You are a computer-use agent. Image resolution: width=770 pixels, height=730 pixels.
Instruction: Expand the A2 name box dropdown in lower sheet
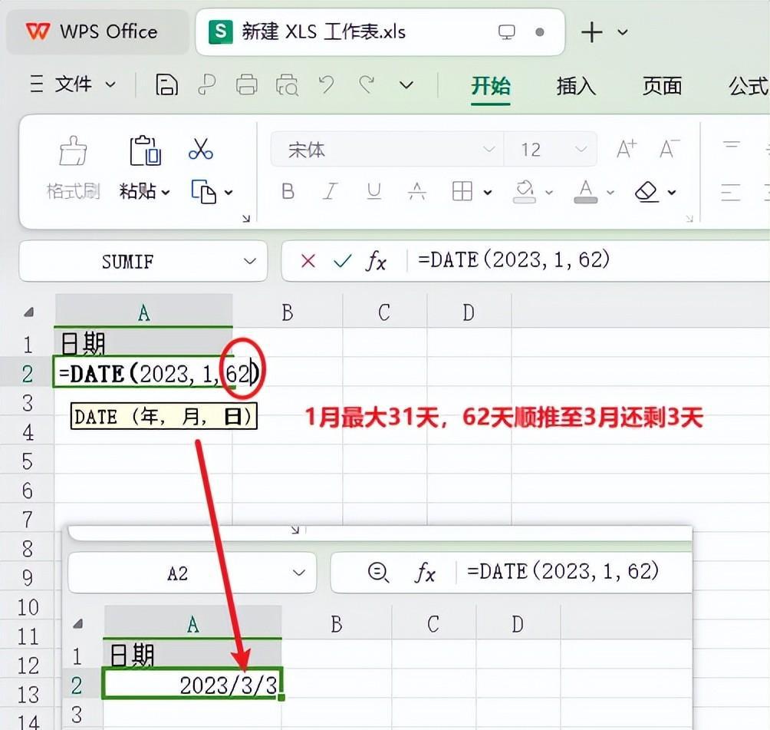point(299,573)
